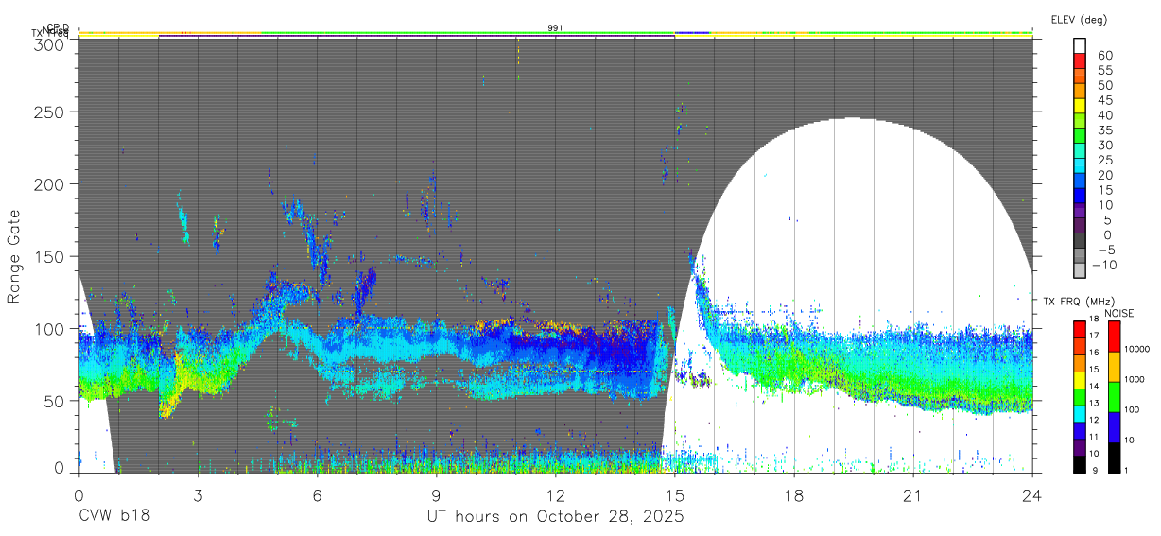This screenshot has width=1161, height=536.
Task: Click the x-axis tick label '24'
Action: point(1032,495)
